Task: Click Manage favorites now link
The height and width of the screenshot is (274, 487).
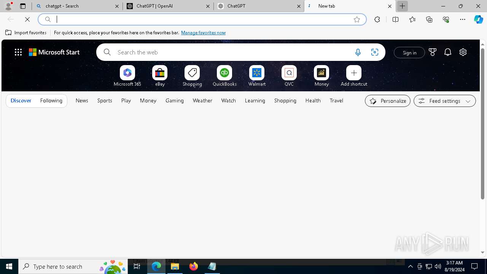Action: tap(203, 33)
